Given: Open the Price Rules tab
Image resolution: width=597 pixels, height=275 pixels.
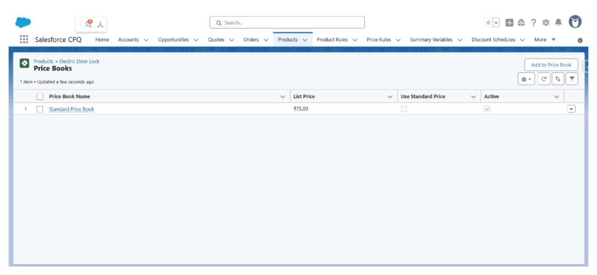Looking at the screenshot, I should pyautogui.click(x=378, y=40).
